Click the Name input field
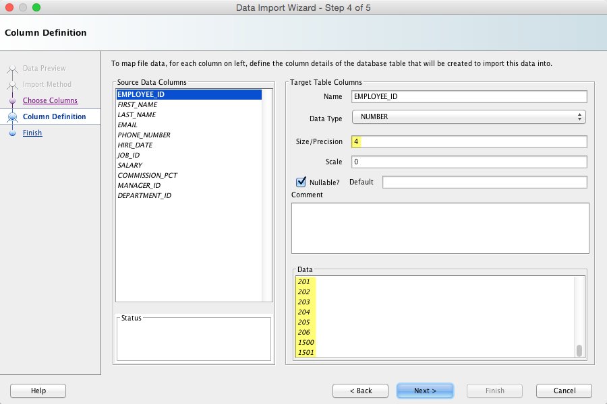 [469, 97]
